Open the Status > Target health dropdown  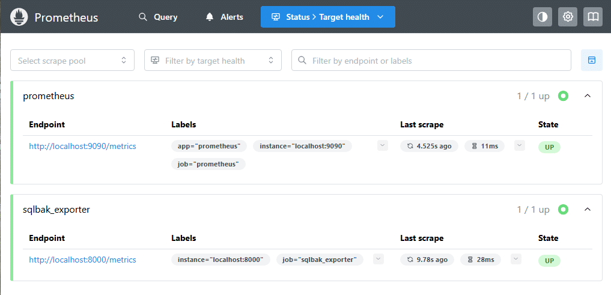[x=327, y=17]
